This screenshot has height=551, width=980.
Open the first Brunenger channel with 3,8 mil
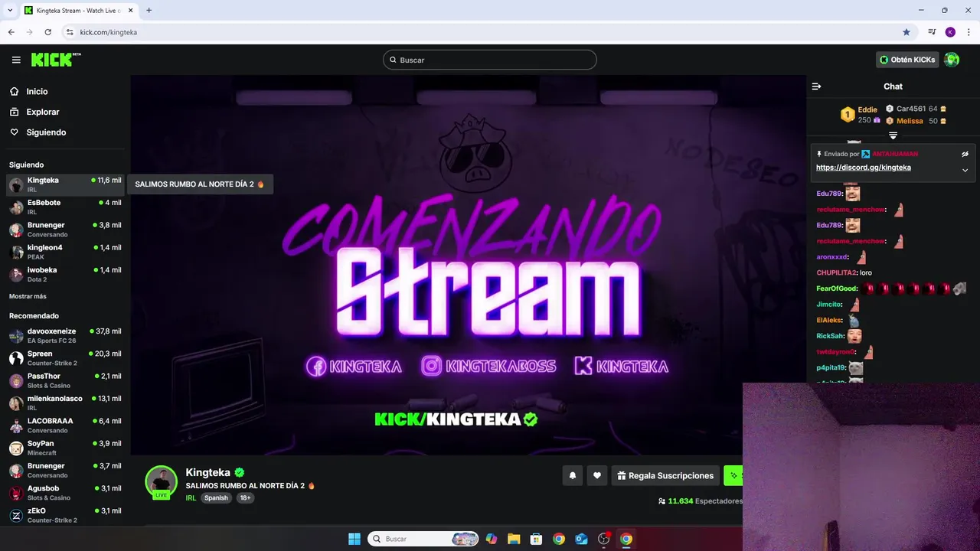pyautogui.click(x=65, y=230)
